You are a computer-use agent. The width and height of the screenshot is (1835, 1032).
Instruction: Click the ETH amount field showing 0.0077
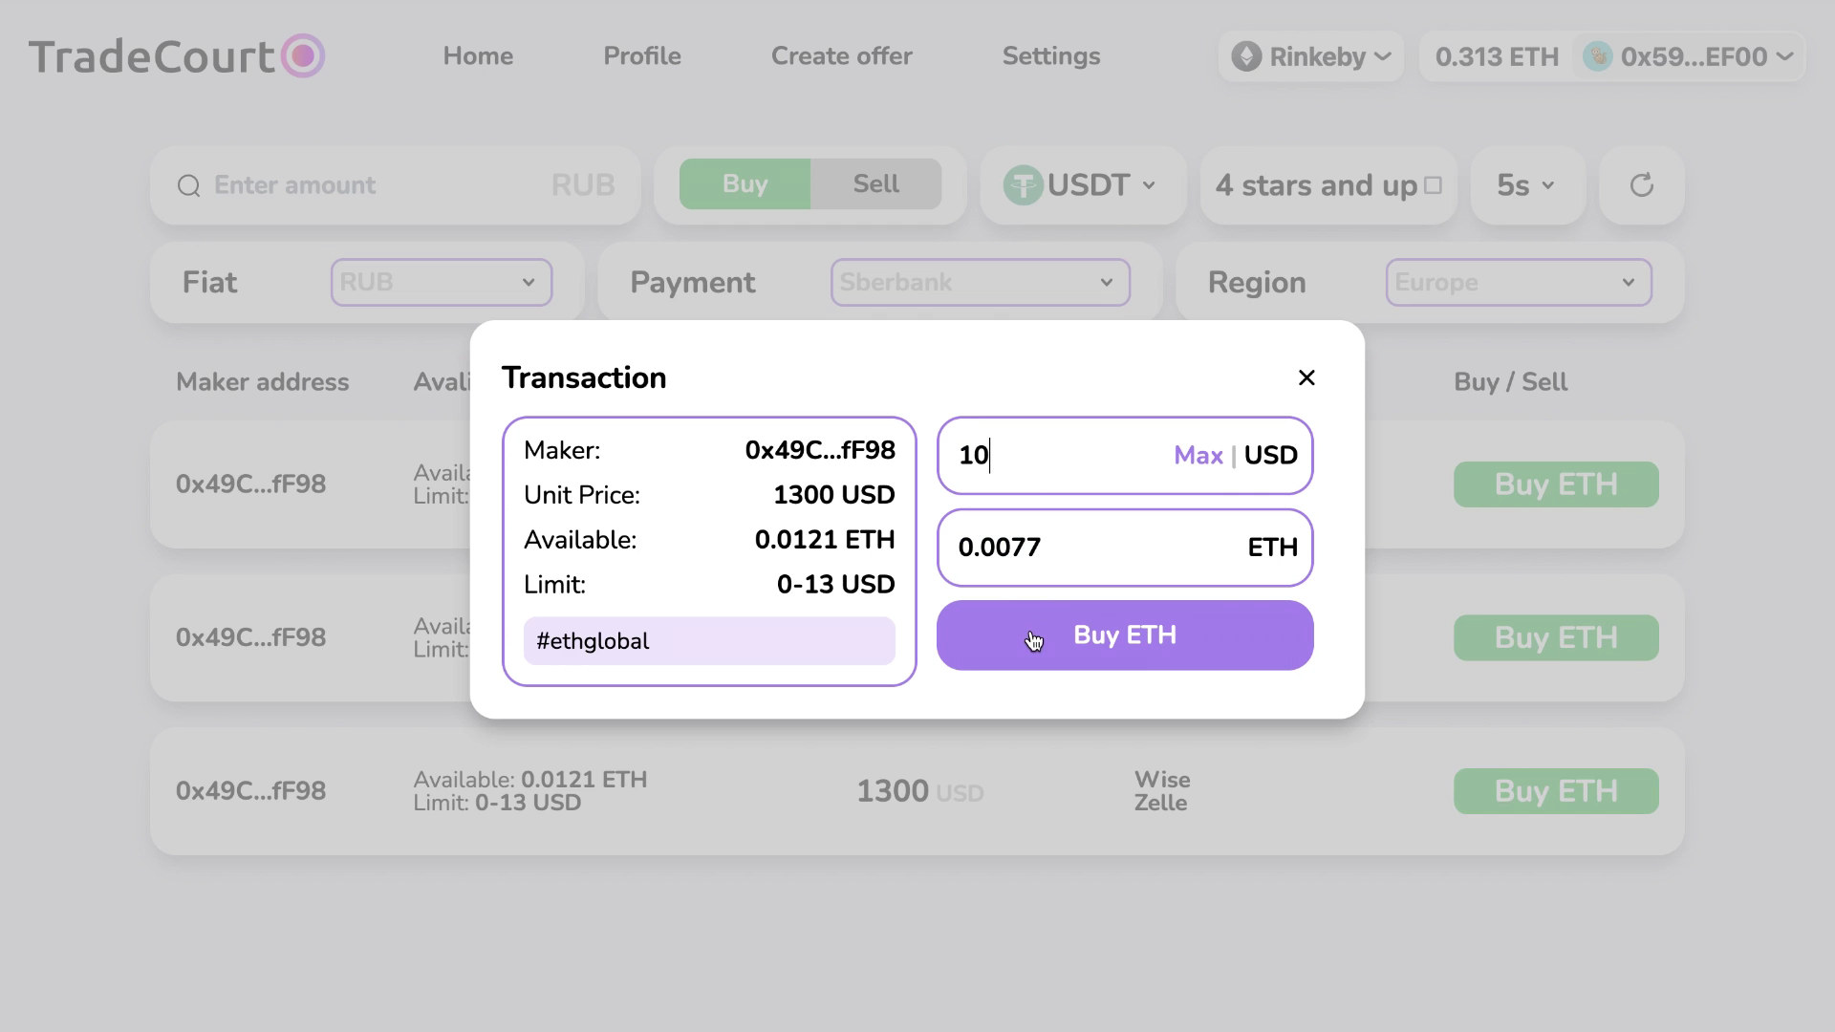pyautogui.click(x=1125, y=548)
